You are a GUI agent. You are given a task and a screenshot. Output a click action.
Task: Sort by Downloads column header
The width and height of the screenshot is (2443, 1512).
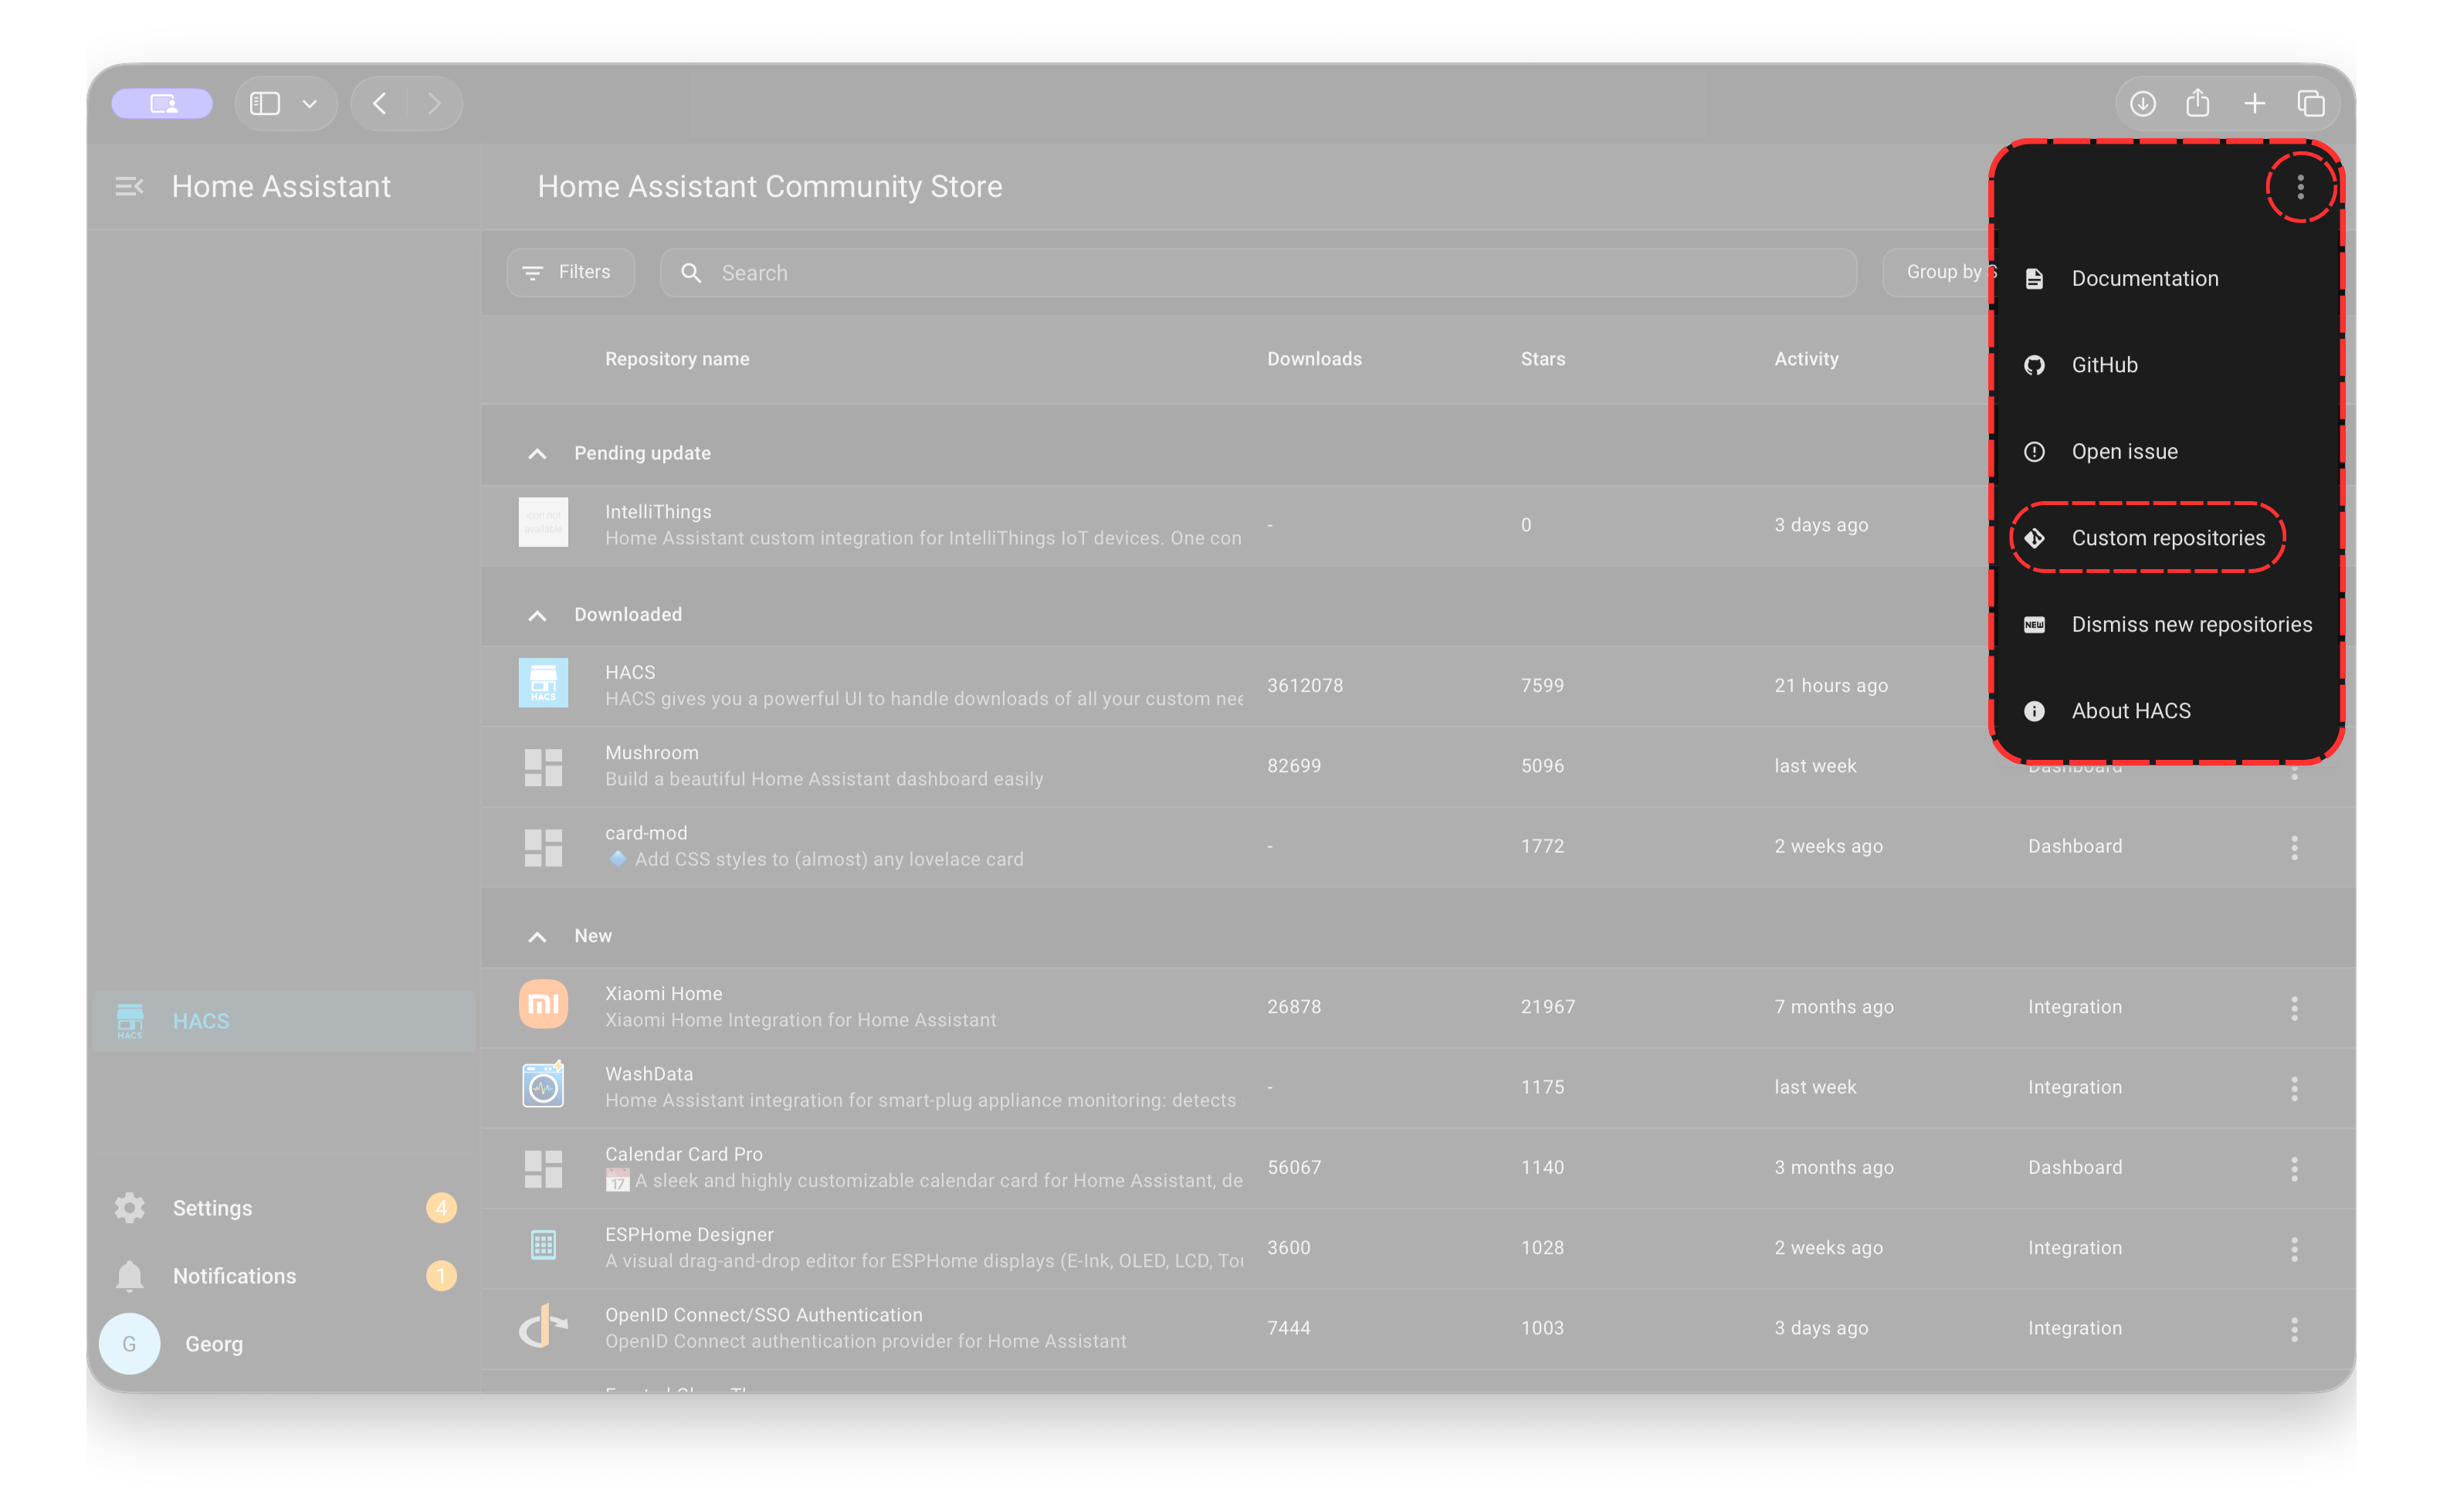(x=1314, y=359)
